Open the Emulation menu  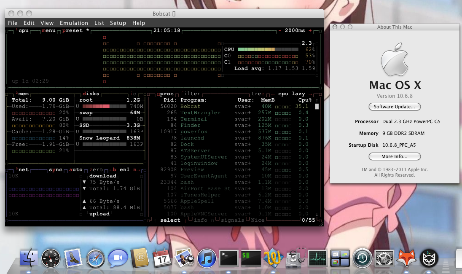(x=74, y=23)
